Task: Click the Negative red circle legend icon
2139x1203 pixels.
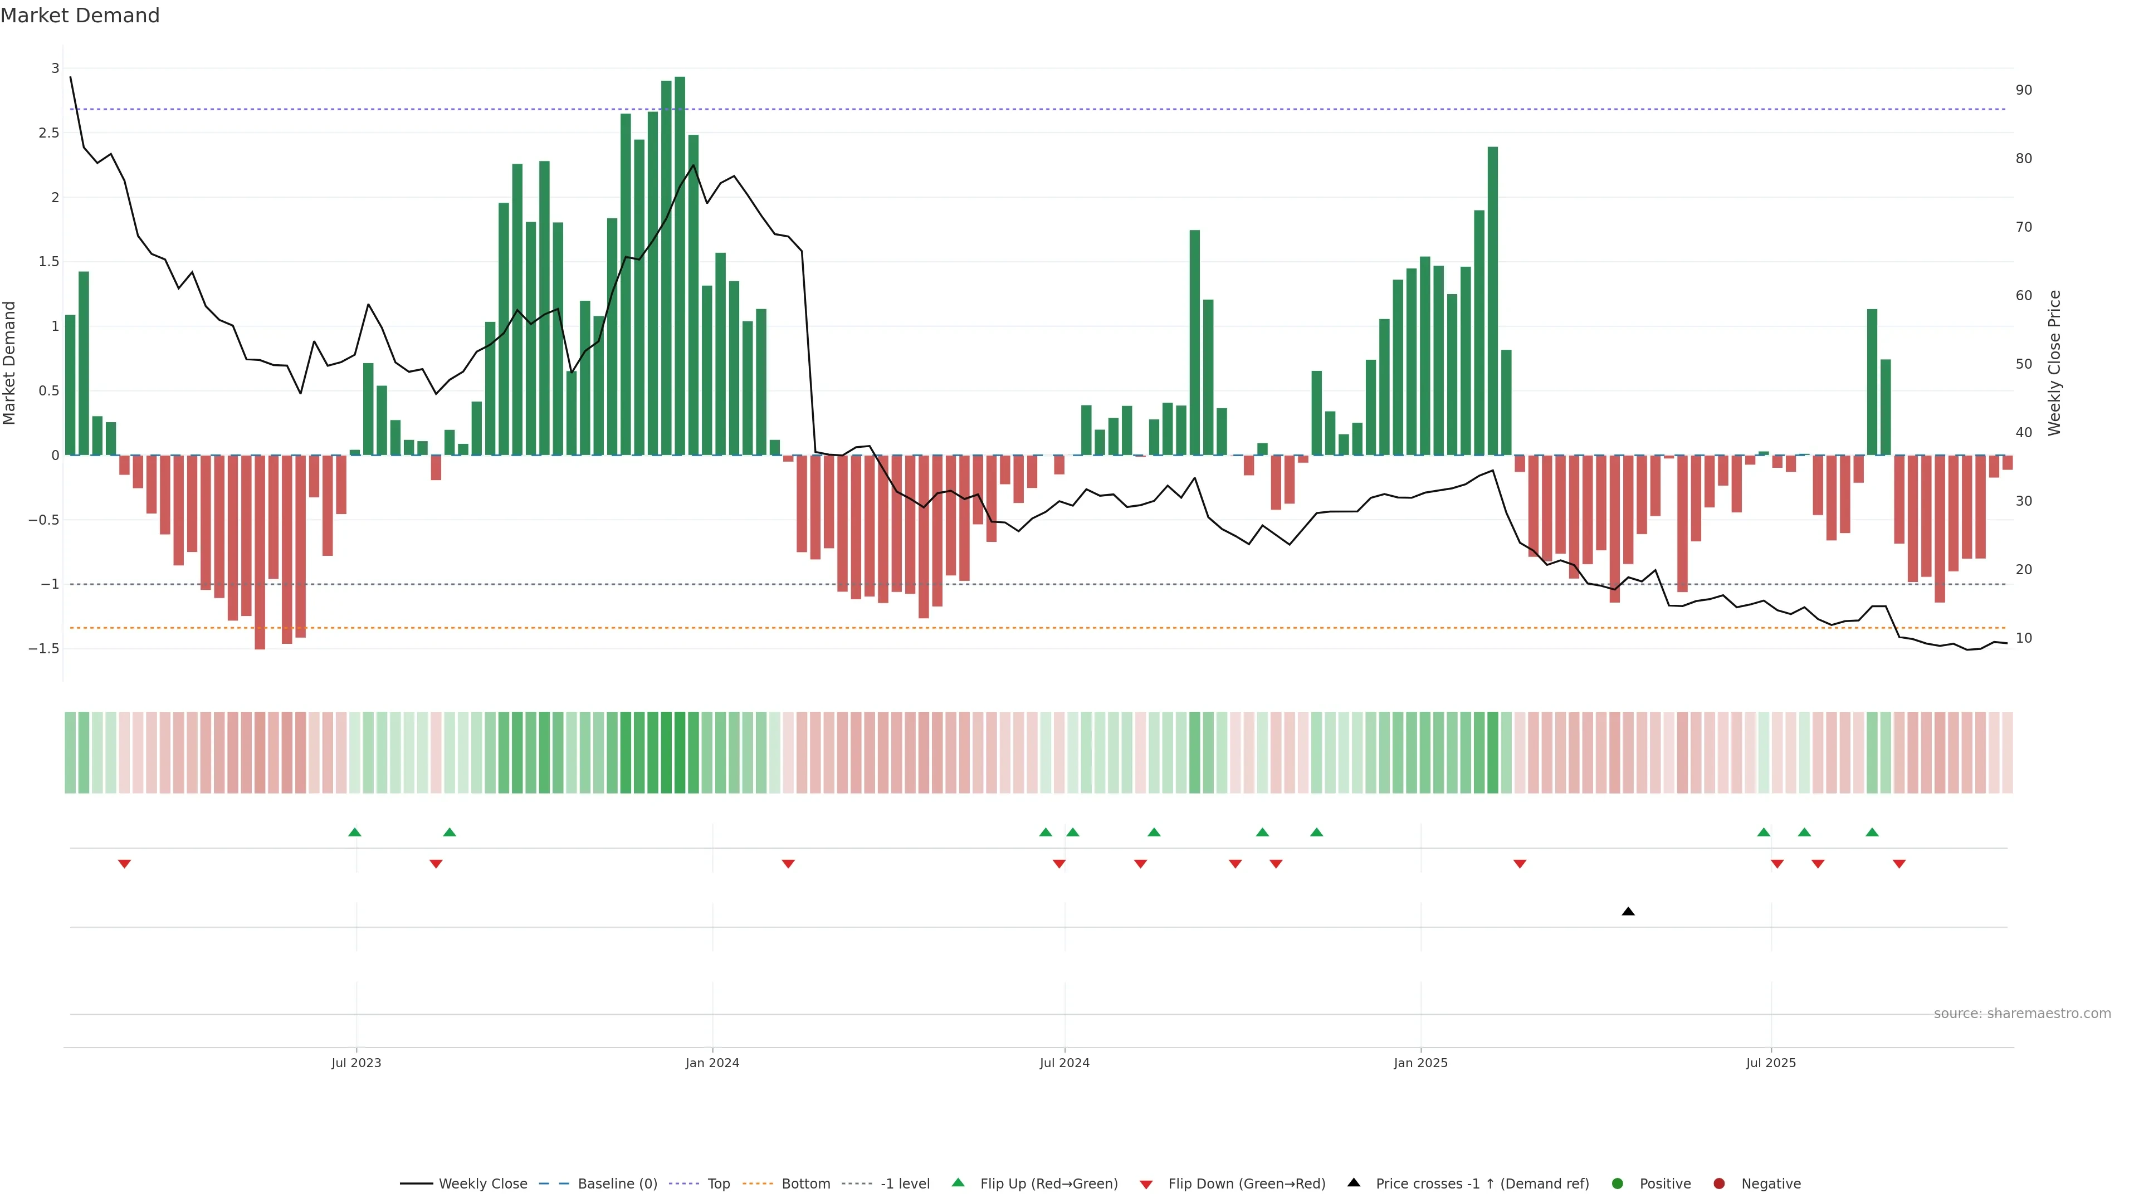Action: (1719, 1184)
